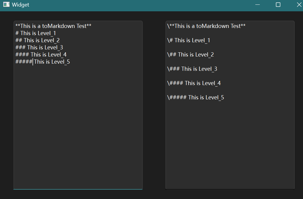Maximize the Widget window
The image size is (303, 199).
click(278, 5)
